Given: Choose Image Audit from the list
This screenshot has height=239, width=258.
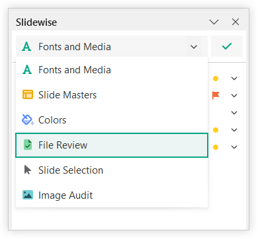Looking at the screenshot, I should pos(112,195).
